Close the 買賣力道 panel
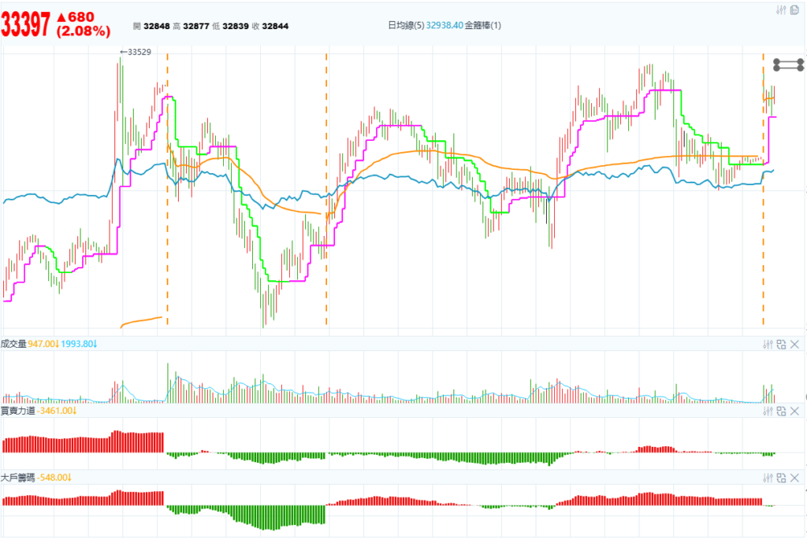The width and height of the screenshot is (807, 554). click(x=794, y=411)
